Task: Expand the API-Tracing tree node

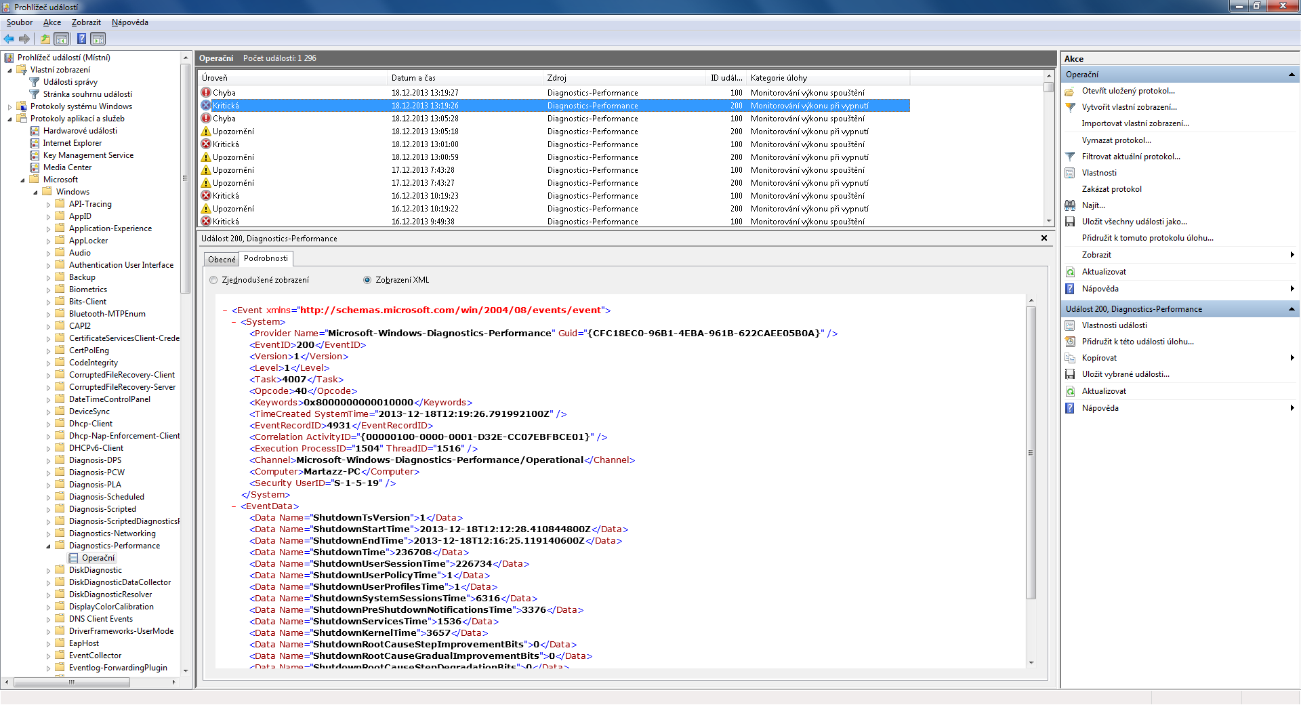Action: tap(49, 205)
